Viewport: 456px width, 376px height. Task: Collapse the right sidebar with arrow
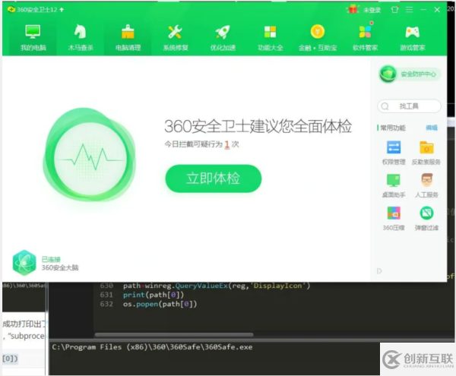click(379, 271)
